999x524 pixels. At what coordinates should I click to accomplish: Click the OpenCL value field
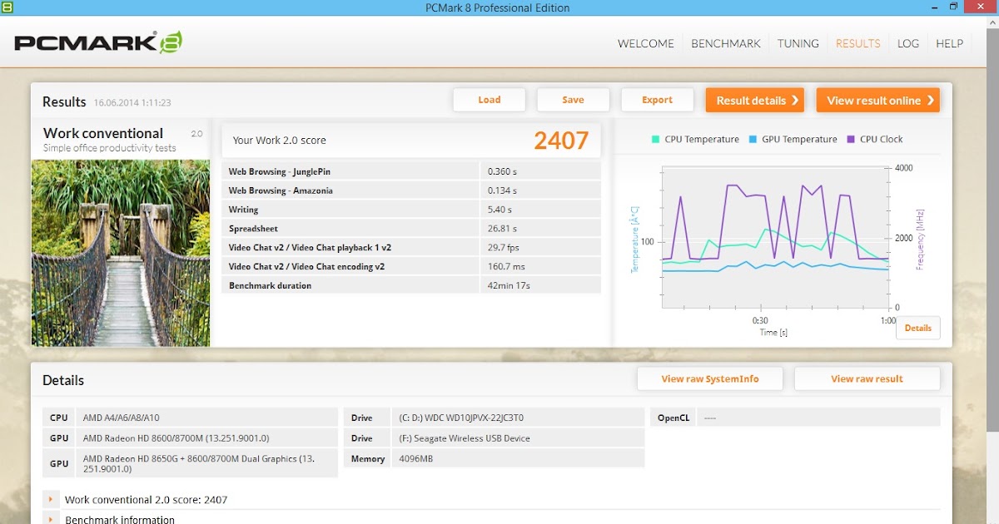click(818, 418)
